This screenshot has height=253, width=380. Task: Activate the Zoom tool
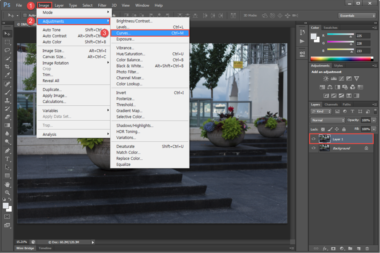[x=8, y=192]
